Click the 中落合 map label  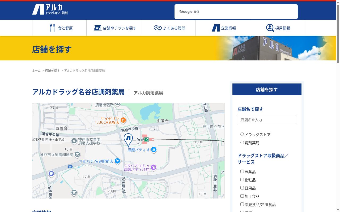163,121
